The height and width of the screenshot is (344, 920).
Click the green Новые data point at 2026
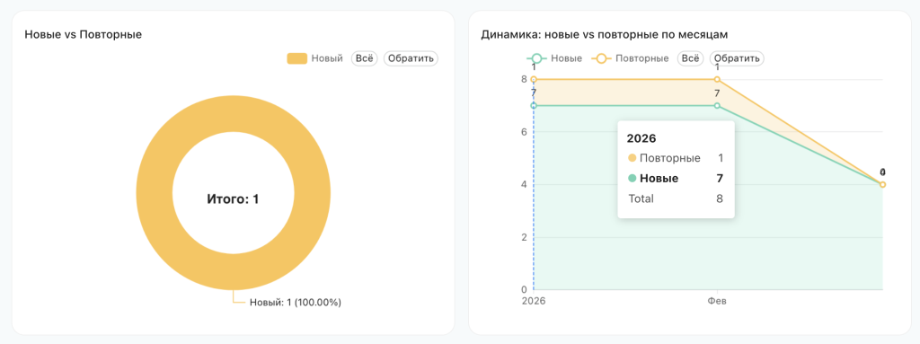(x=534, y=106)
